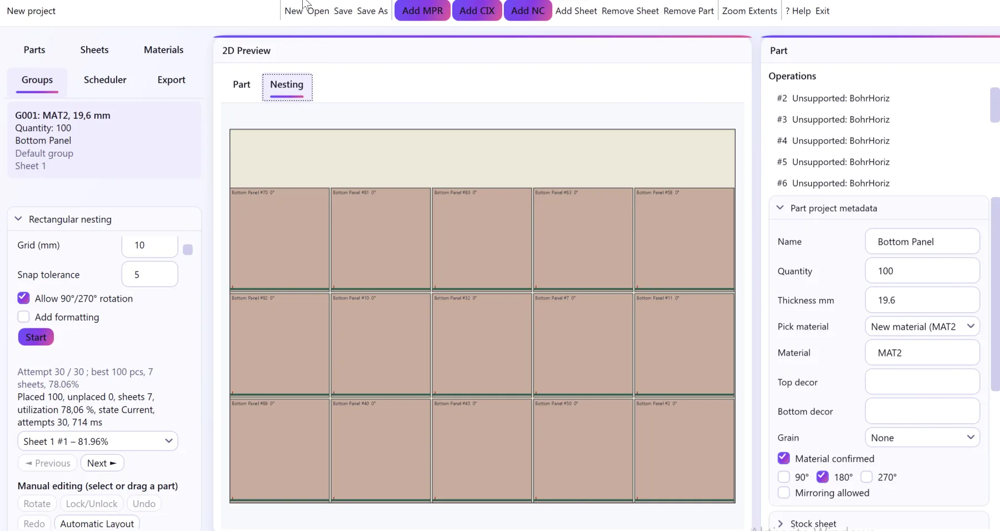This screenshot has height=531, width=1000.
Task: Click Open in the top toolbar
Action: pos(318,11)
